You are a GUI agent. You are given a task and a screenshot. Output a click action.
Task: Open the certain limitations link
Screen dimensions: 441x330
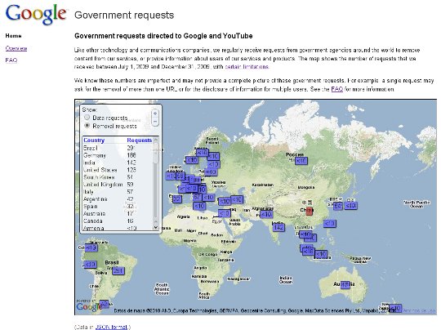pos(247,67)
